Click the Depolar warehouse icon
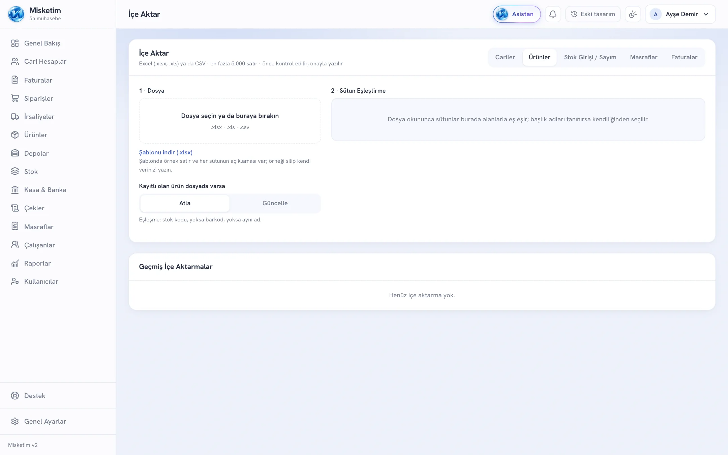Image resolution: width=728 pixels, height=455 pixels. (x=15, y=153)
